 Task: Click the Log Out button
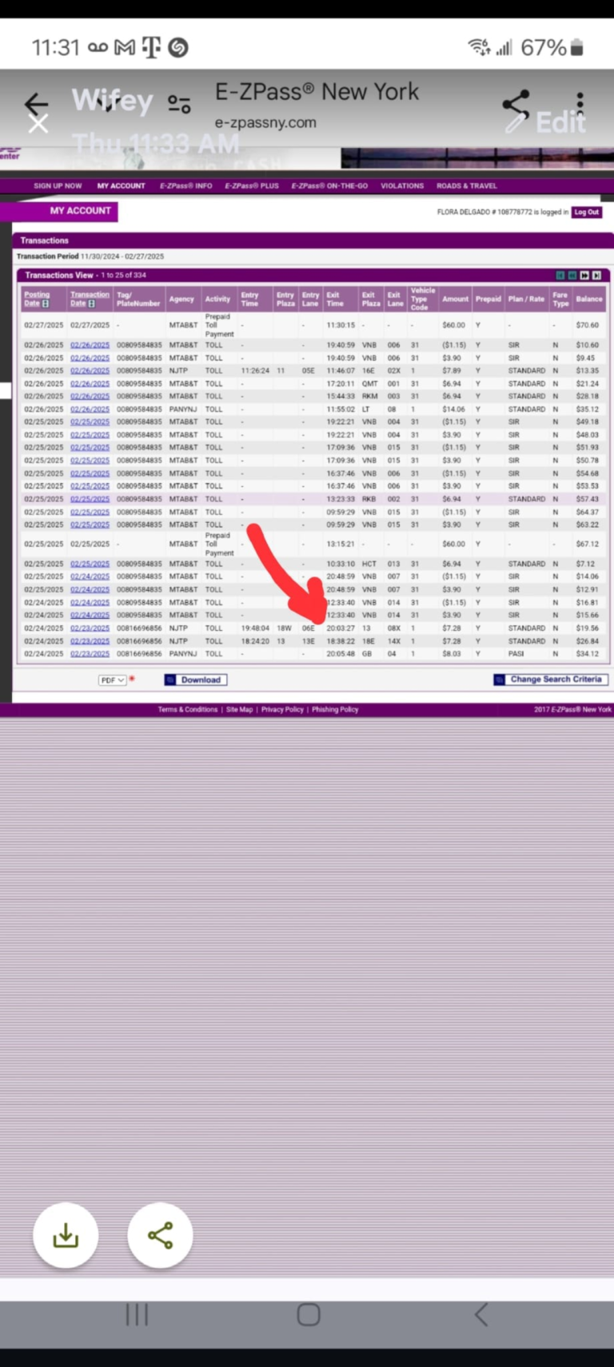click(x=587, y=212)
